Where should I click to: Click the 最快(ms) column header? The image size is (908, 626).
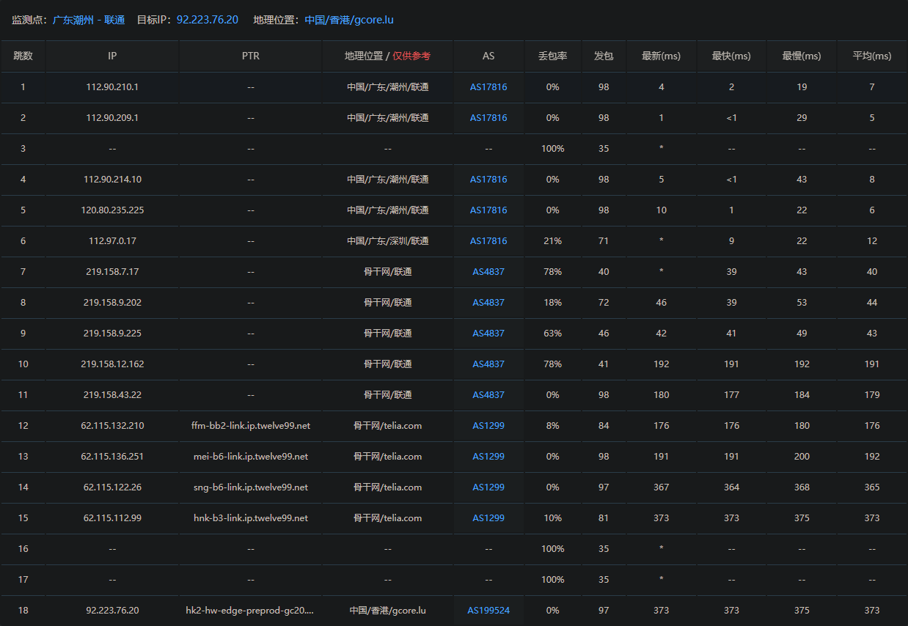coord(731,56)
